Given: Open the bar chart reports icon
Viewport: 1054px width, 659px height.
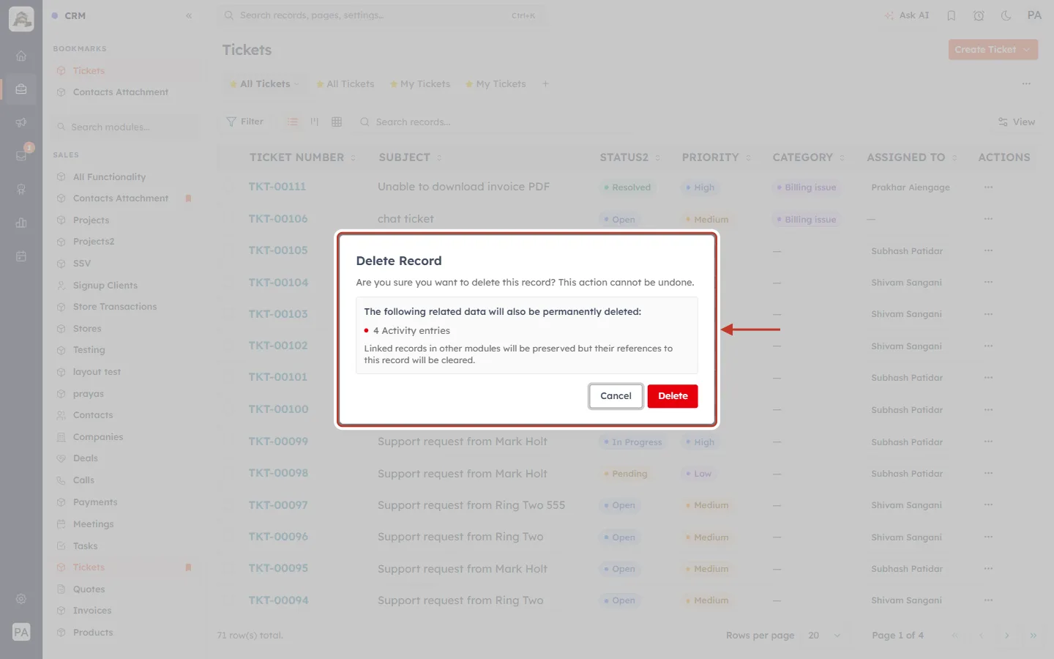Looking at the screenshot, I should [x=21, y=223].
